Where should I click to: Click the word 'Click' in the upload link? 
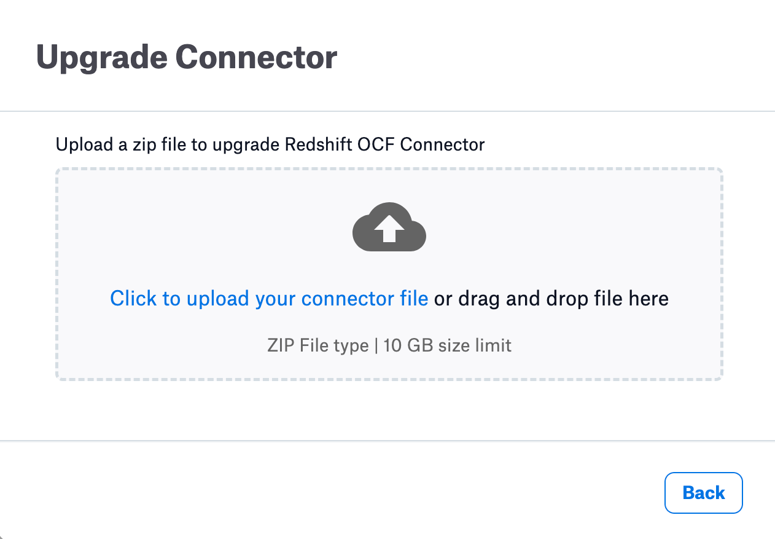134,299
